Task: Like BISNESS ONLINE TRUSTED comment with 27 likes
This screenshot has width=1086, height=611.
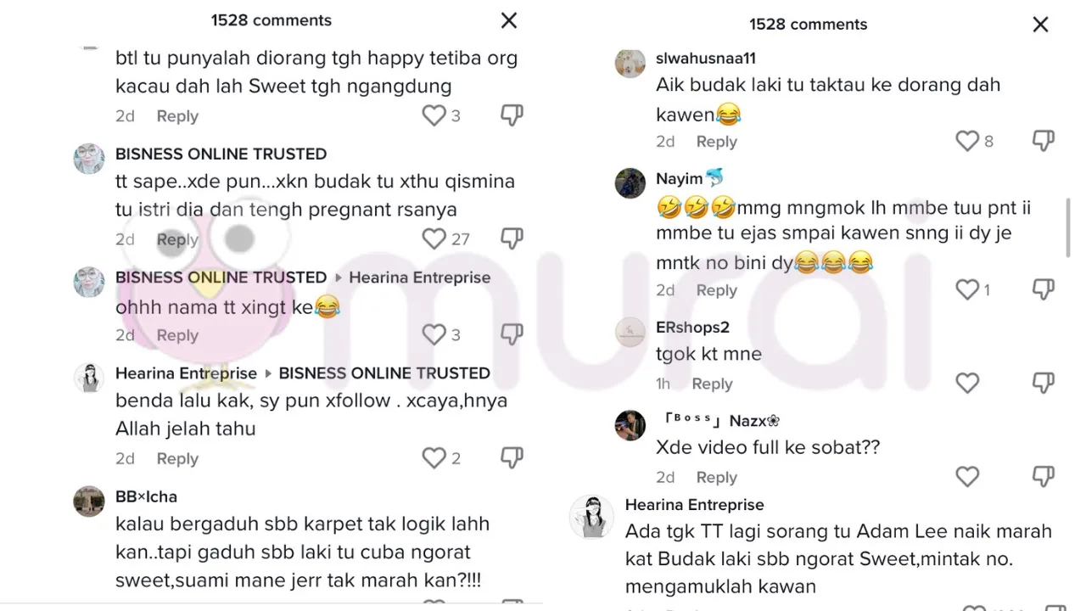Action: pyautogui.click(x=434, y=239)
